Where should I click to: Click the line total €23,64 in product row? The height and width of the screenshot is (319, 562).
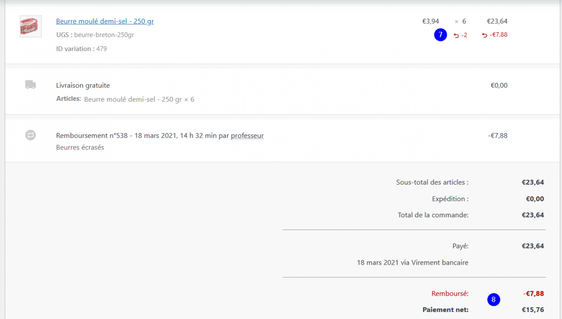pos(497,21)
